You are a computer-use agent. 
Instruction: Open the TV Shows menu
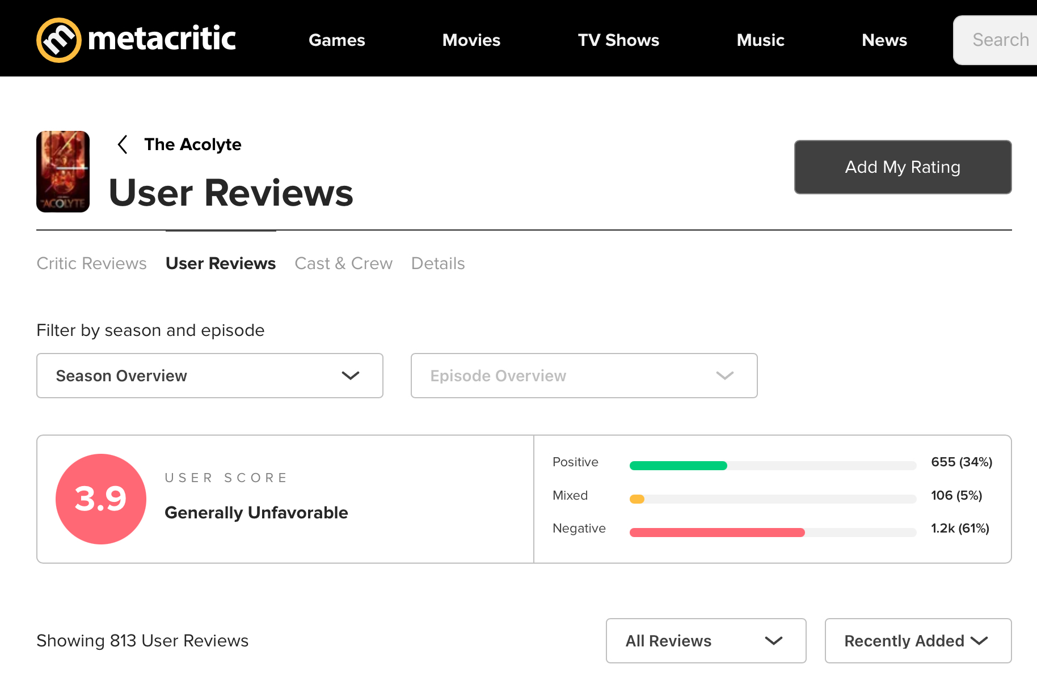[x=618, y=40]
